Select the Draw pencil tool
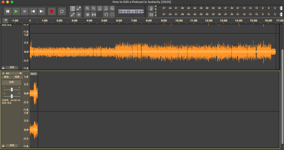Viewport: 284px width, 150px height. 73,15
